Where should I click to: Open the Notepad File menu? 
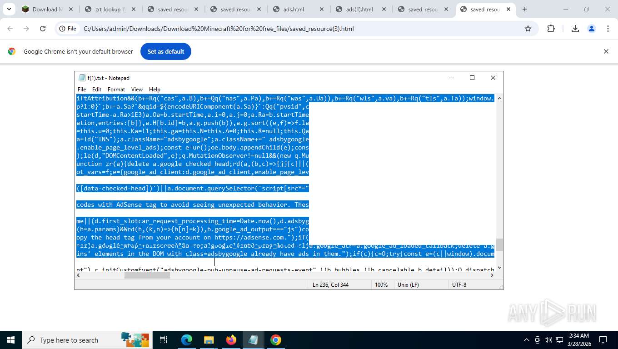pyautogui.click(x=82, y=90)
